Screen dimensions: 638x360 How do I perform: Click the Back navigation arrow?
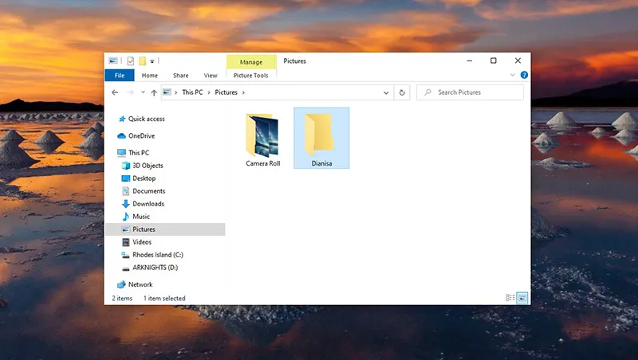pos(115,92)
